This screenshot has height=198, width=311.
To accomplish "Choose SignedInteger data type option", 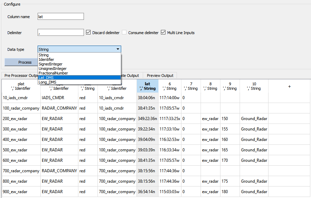I will (79, 64).
